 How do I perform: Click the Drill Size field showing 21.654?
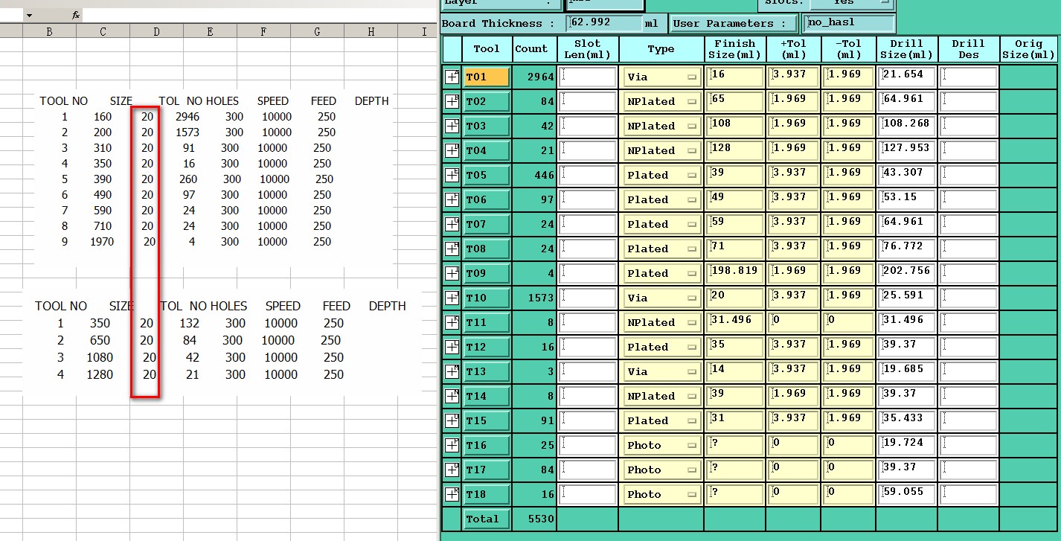[906, 77]
